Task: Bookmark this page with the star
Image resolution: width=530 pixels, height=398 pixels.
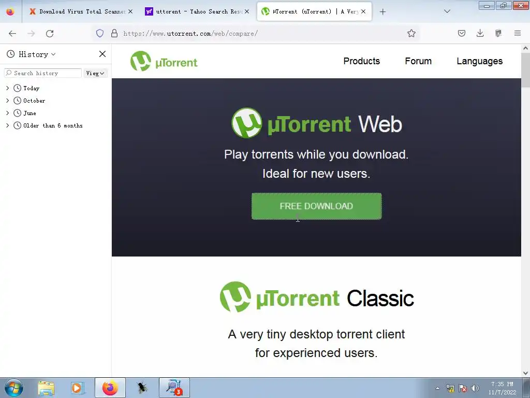Action: tap(411, 33)
